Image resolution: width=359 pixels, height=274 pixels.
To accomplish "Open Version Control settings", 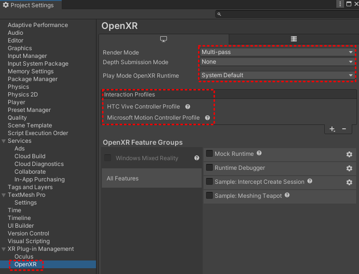I will tap(28, 233).
